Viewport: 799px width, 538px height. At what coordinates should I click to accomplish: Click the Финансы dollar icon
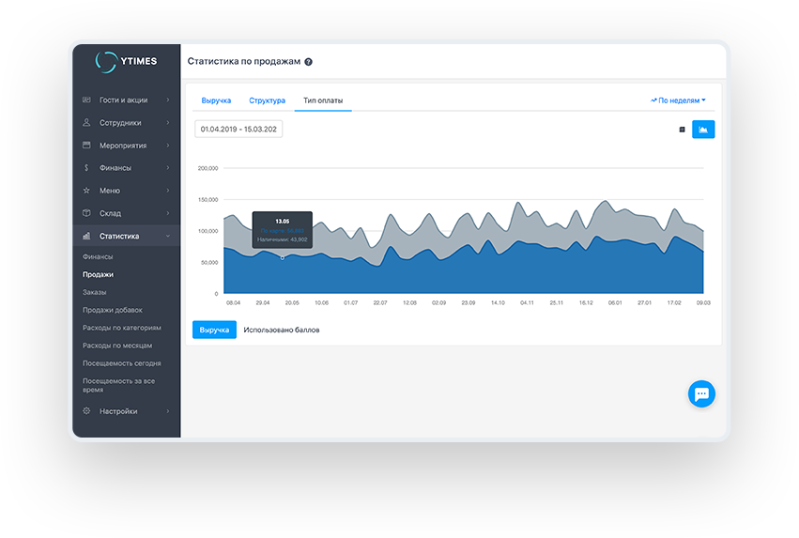[x=86, y=168]
